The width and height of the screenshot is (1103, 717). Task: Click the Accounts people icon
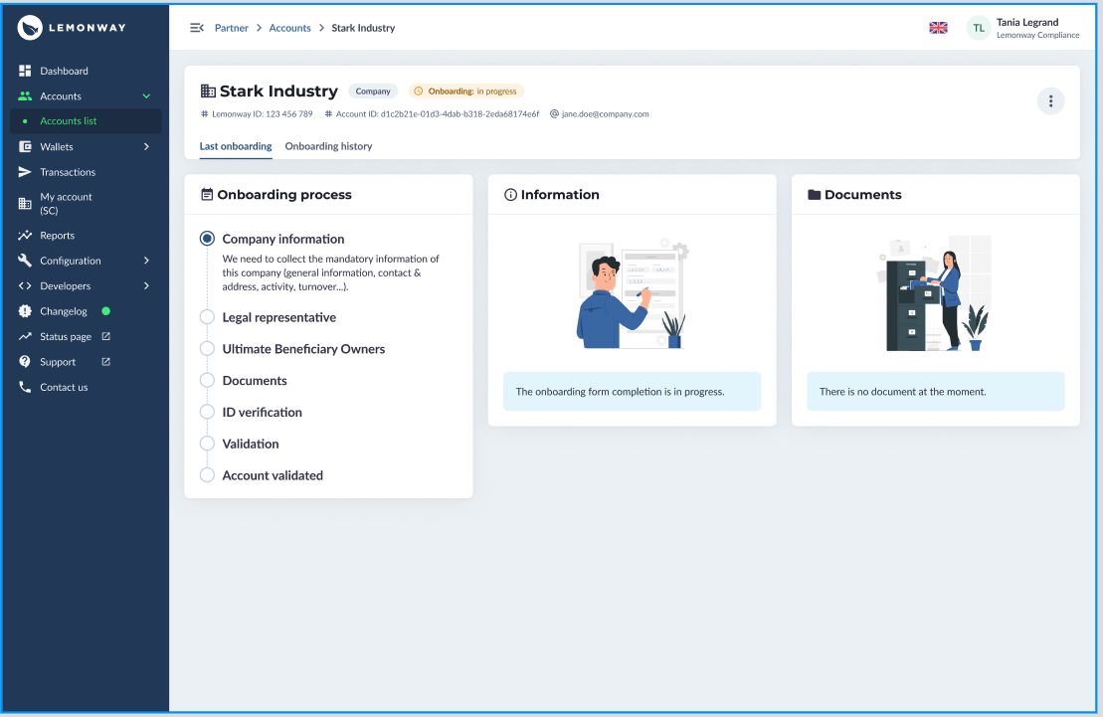[x=25, y=95]
